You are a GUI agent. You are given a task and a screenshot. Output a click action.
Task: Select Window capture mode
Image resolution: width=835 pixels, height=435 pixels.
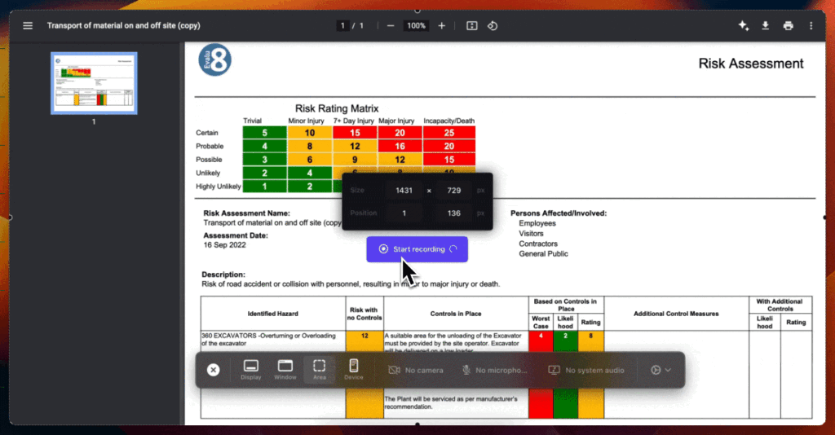pos(285,370)
